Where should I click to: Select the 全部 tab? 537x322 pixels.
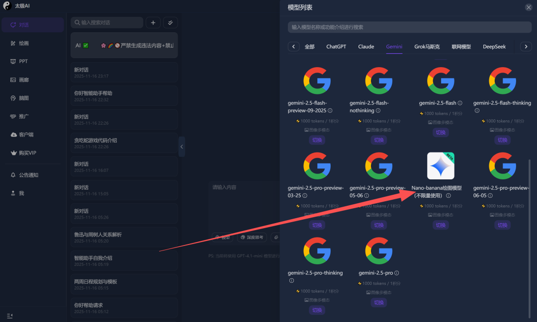pos(310,47)
